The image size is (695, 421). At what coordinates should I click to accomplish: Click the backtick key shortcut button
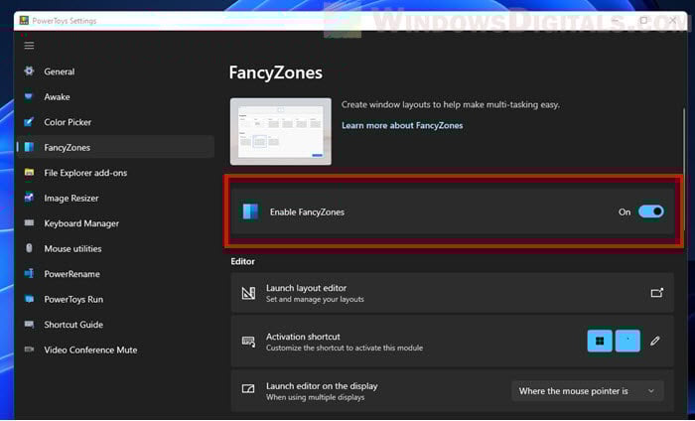point(627,341)
